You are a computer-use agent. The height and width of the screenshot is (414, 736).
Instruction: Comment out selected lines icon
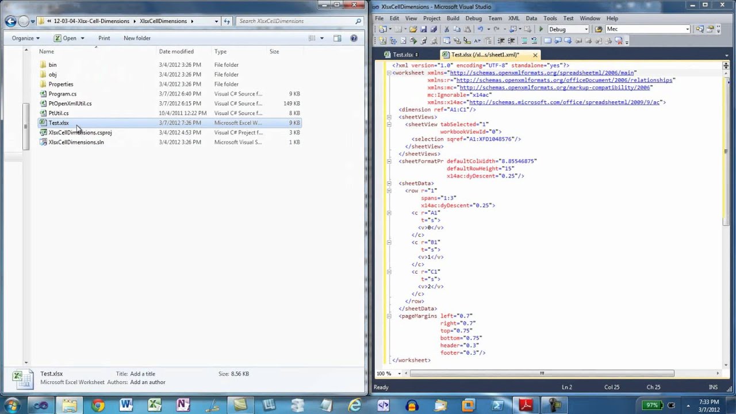point(524,41)
